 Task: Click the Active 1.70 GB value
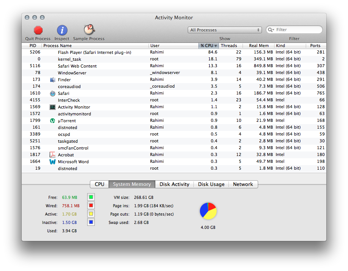coord(69,214)
